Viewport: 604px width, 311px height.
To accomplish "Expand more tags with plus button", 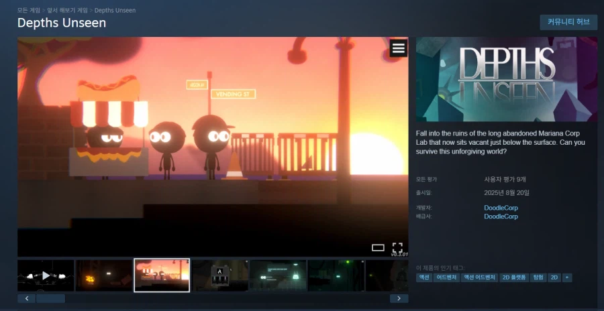I will 567,277.
